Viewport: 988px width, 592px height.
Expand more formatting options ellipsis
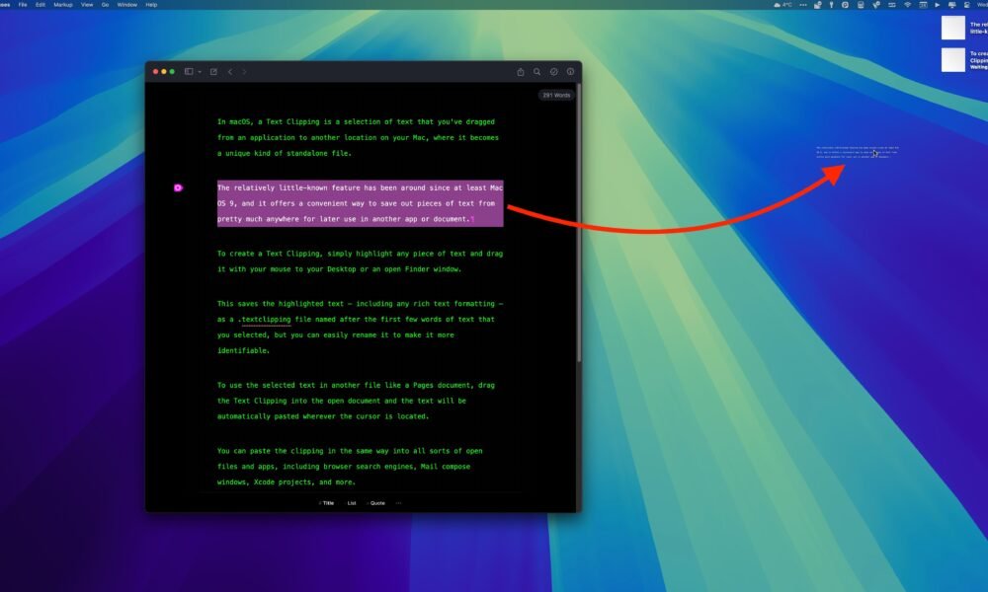pos(399,503)
